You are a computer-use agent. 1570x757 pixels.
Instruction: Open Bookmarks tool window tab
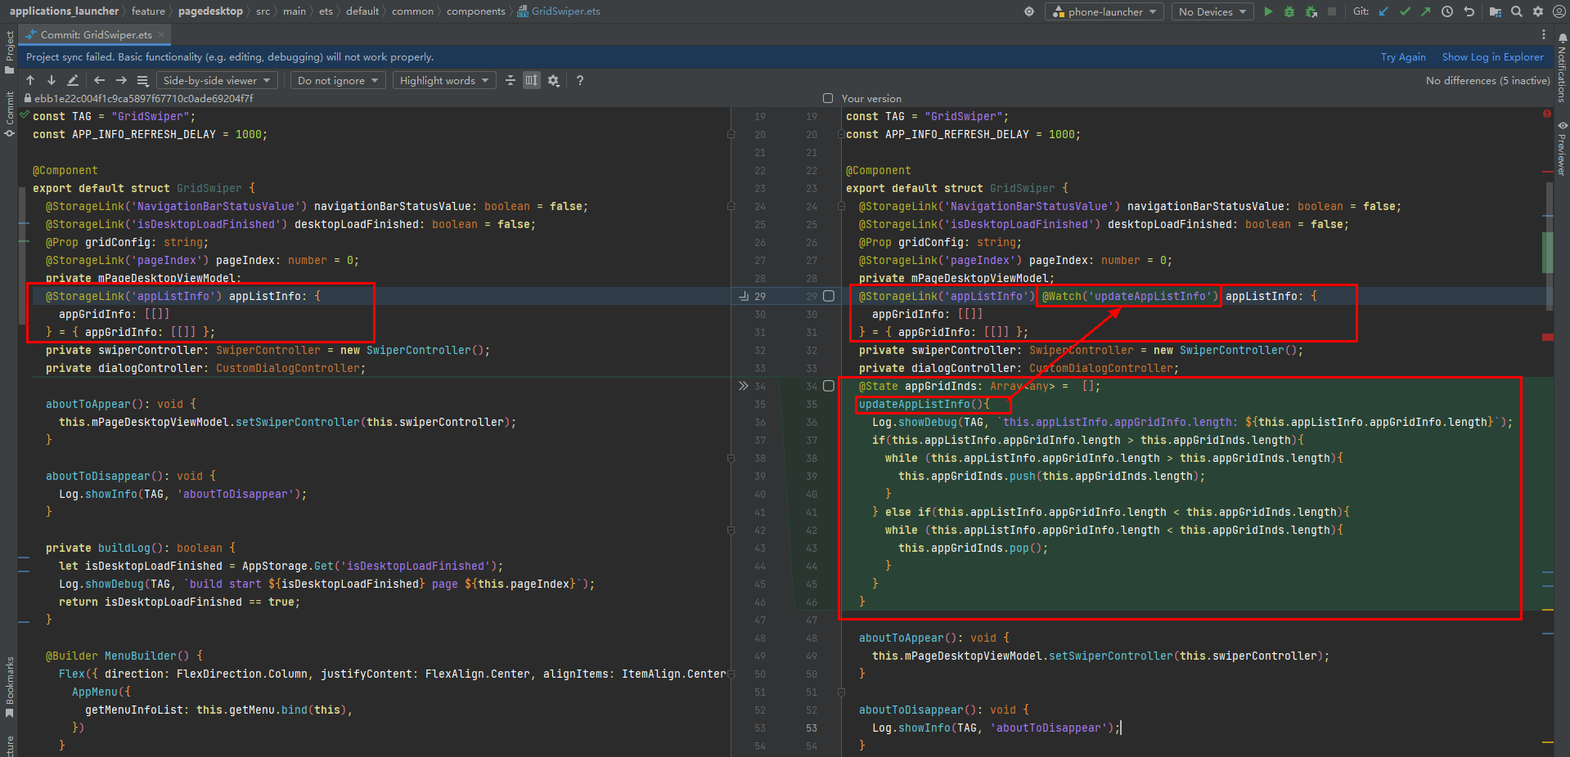click(9, 687)
